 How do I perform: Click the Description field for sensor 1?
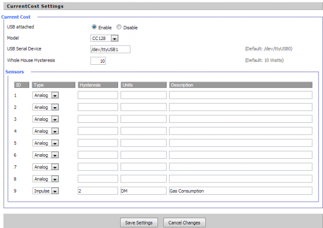tap(241, 95)
